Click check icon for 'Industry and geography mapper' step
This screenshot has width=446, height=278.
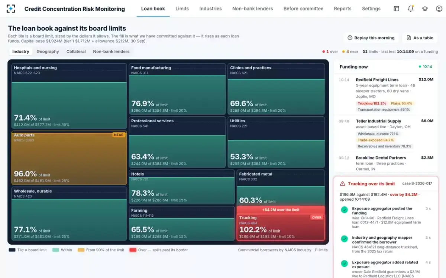344,239
